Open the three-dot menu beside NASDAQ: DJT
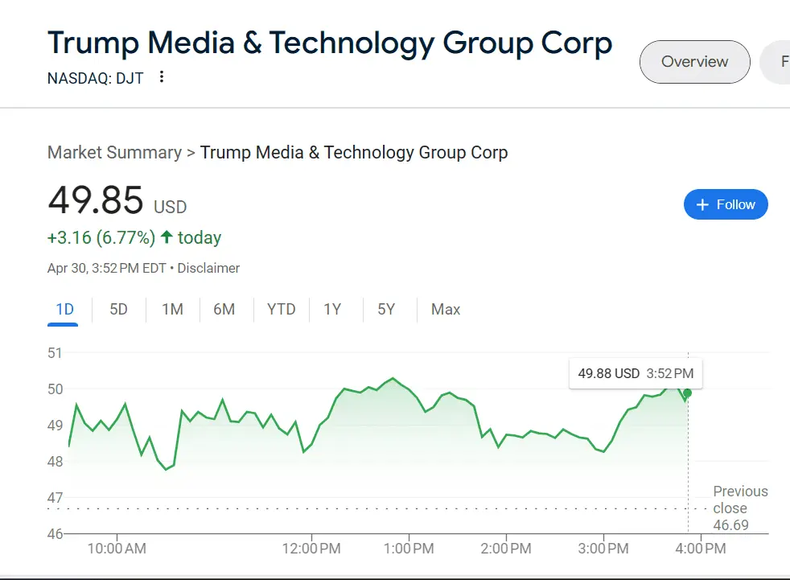The width and height of the screenshot is (790, 580). 162,77
